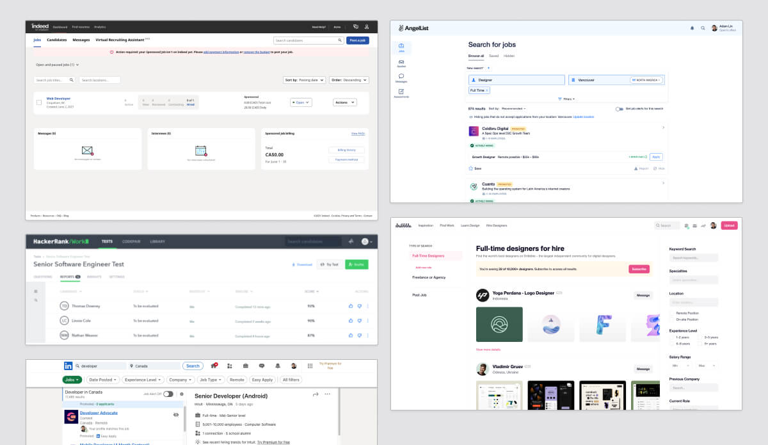Screen dimensions: 768x445
Task: Click the LinkedIn job alert settings gear
Action: [x=182, y=394]
